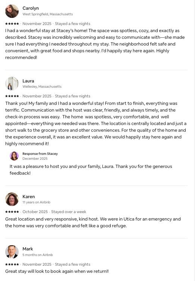Click Laura's profile avatar
The height and width of the screenshot is (281, 195).
(12, 84)
